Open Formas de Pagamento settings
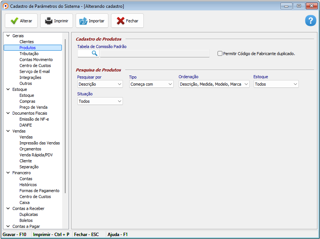 coord(39,191)
